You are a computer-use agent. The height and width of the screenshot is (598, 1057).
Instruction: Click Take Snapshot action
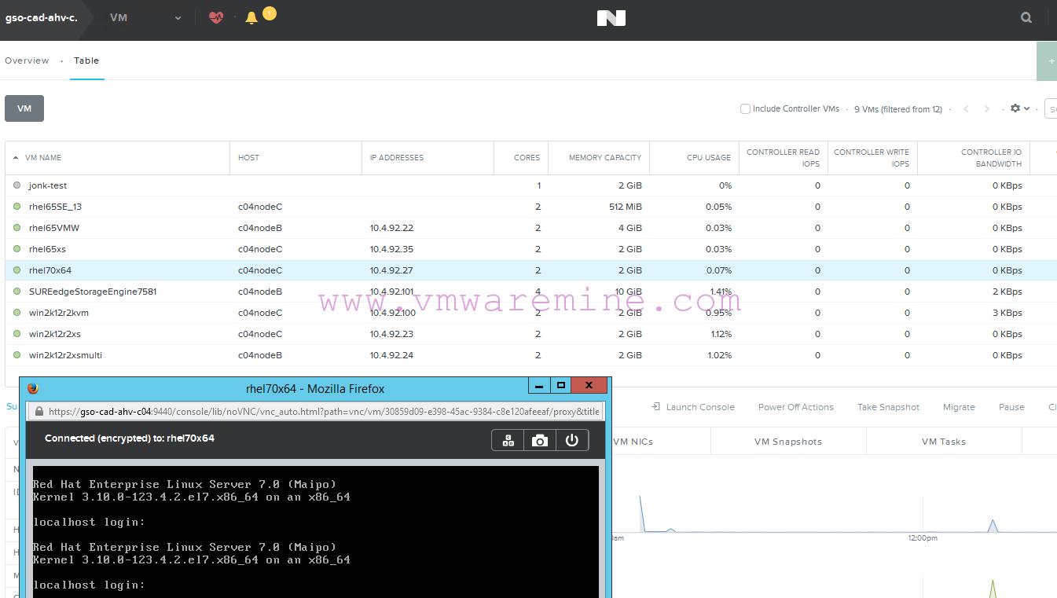point(888,407)
